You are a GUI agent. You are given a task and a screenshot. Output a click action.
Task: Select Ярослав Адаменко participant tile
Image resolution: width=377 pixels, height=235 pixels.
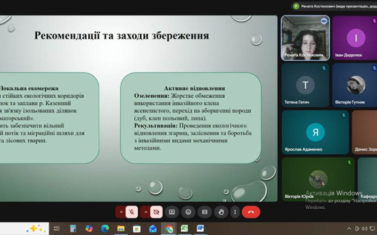pos(315,132)
